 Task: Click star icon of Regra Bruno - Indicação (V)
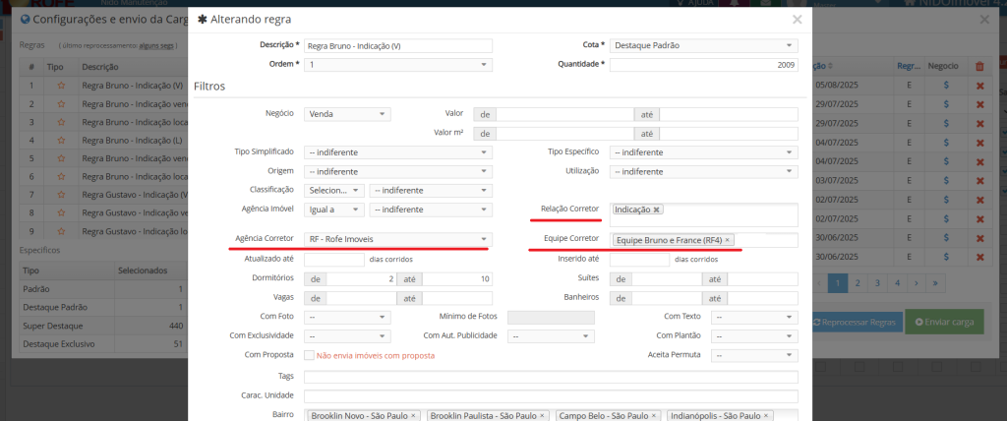(x=61, y=86)
